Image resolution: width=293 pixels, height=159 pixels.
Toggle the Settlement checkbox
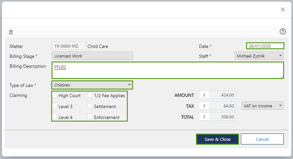90,106
